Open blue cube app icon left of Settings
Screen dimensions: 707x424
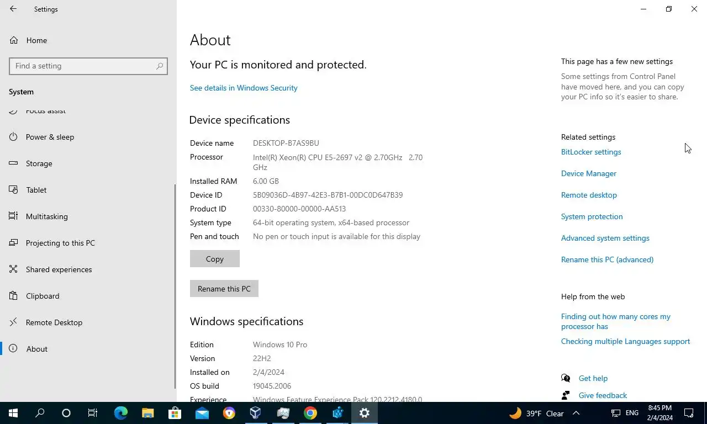pos(337,413)
